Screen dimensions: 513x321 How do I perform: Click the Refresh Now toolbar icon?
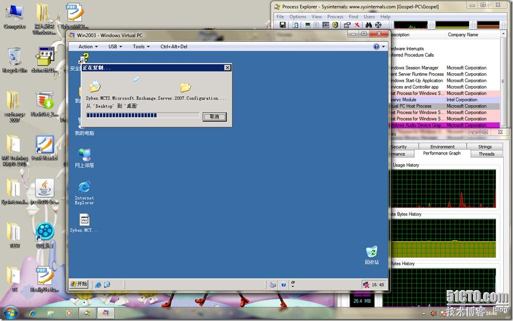click(295, 25)
